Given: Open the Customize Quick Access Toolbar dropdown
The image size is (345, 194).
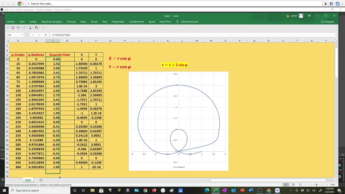Looking at the screenshot, I should [x=43, y=27].
